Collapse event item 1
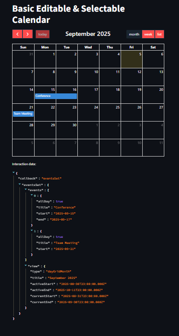The width and height of the screenshot is (179, 336). pyautogui.click(x=32, y=230)
